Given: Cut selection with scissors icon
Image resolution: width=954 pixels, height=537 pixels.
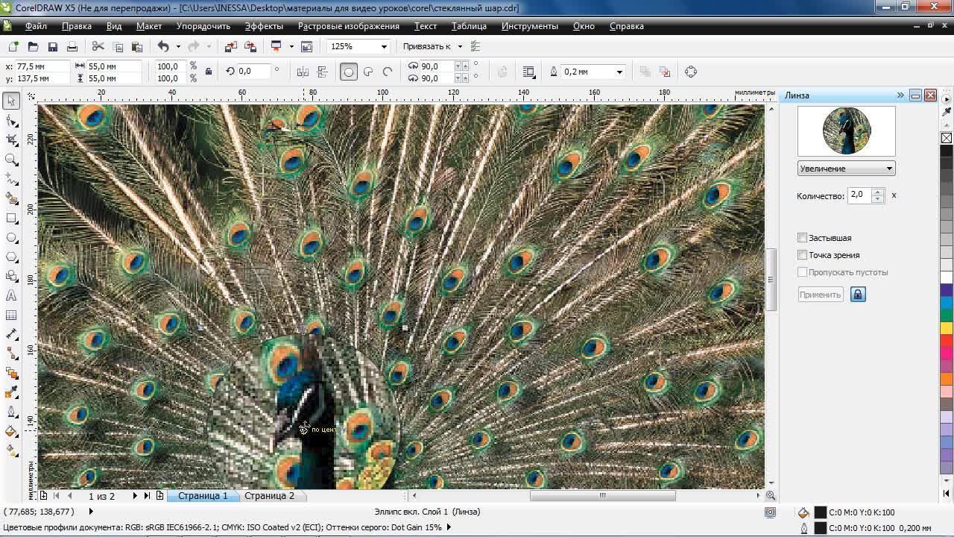Looking at the screenshot, I should pos(98,46).
